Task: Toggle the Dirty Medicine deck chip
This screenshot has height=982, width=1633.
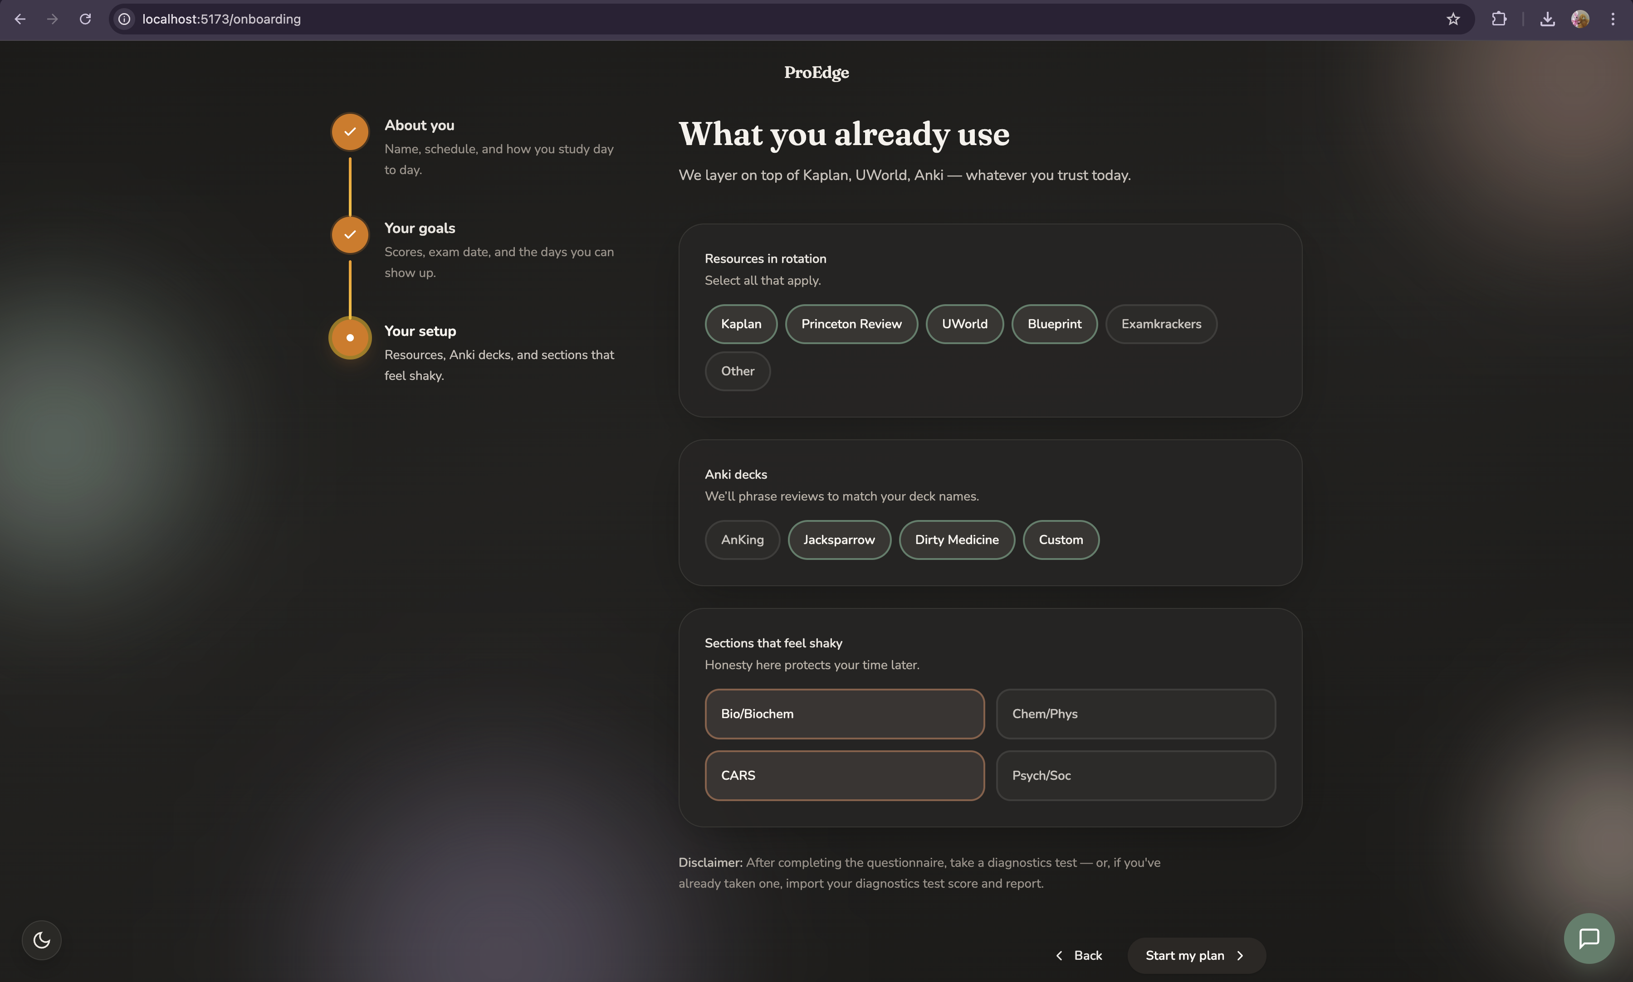Action: point(956,540)
